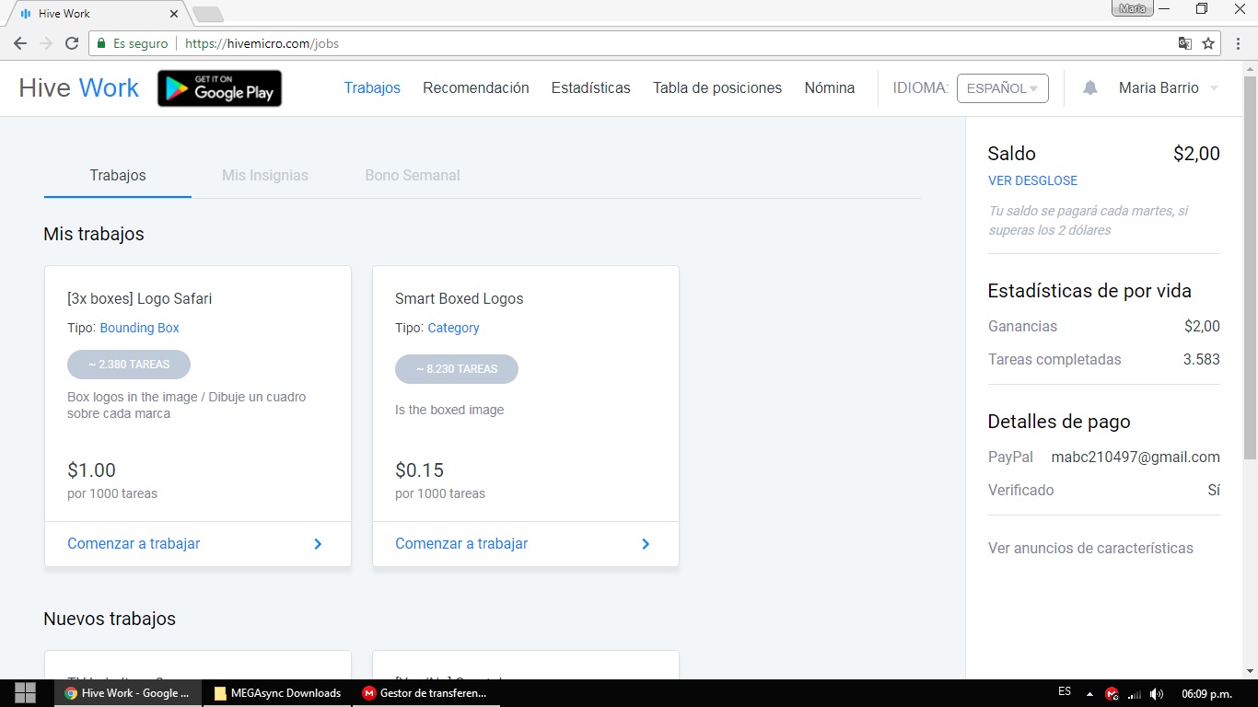Click the Saldo amount $2,00
This screenshot has width=1258, height=707.
pyautogui.click(x=1196, y=155)
